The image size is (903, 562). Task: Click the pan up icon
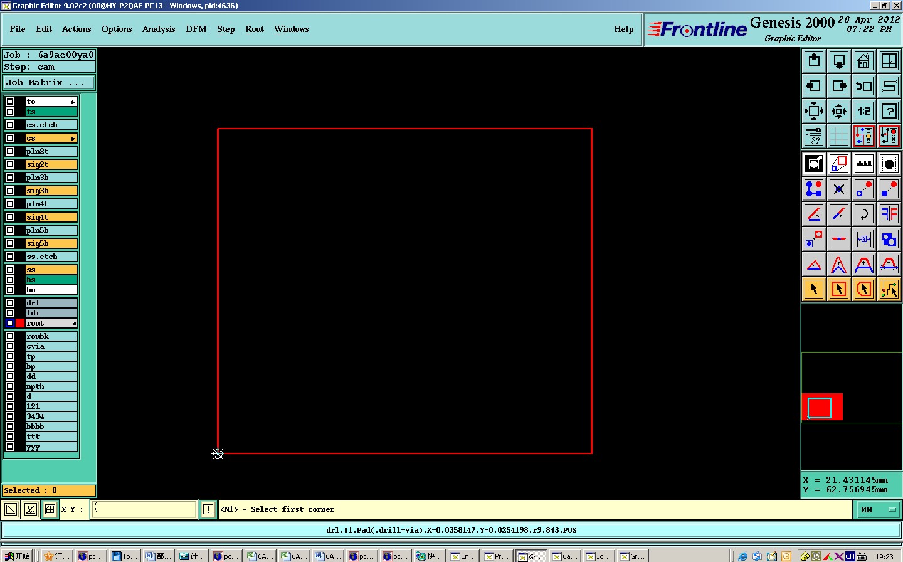click(814, 61)
